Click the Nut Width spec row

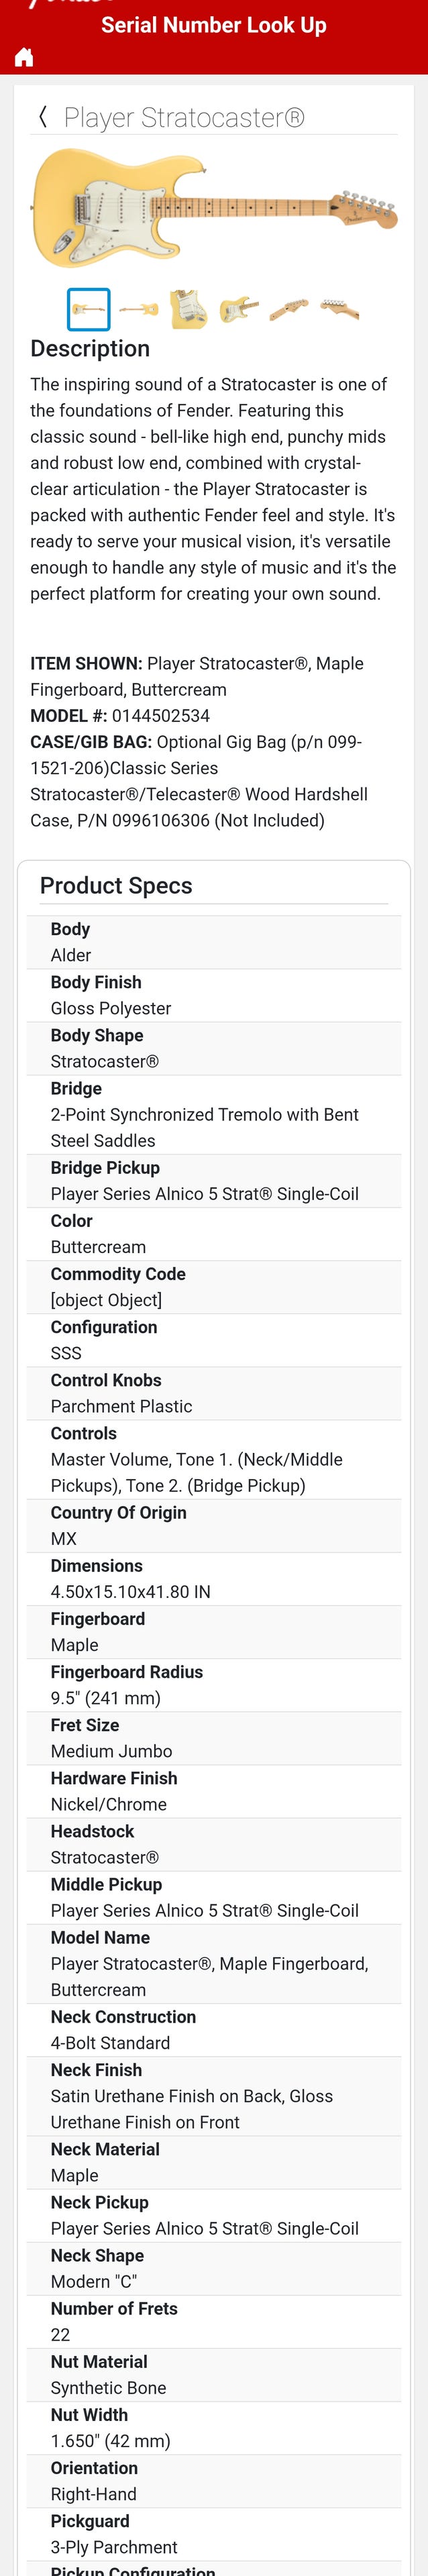[214, 2427]
